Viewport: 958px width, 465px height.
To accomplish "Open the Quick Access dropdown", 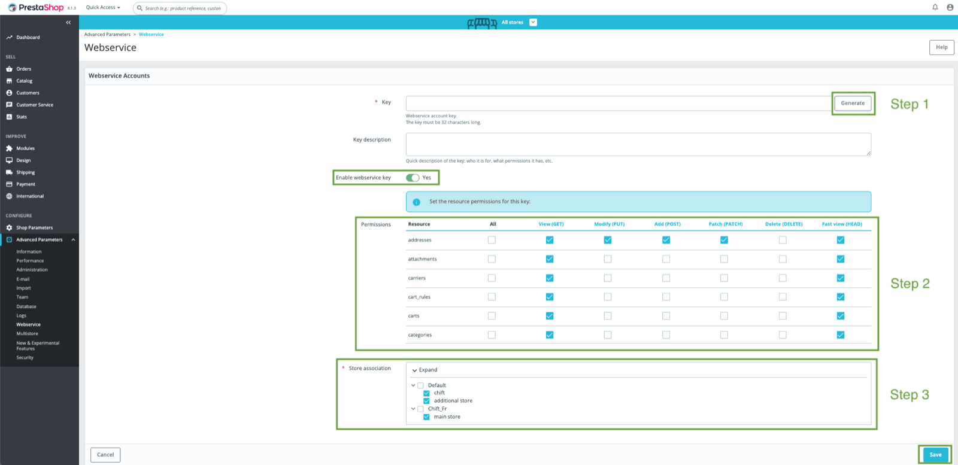I will (103, 8).
